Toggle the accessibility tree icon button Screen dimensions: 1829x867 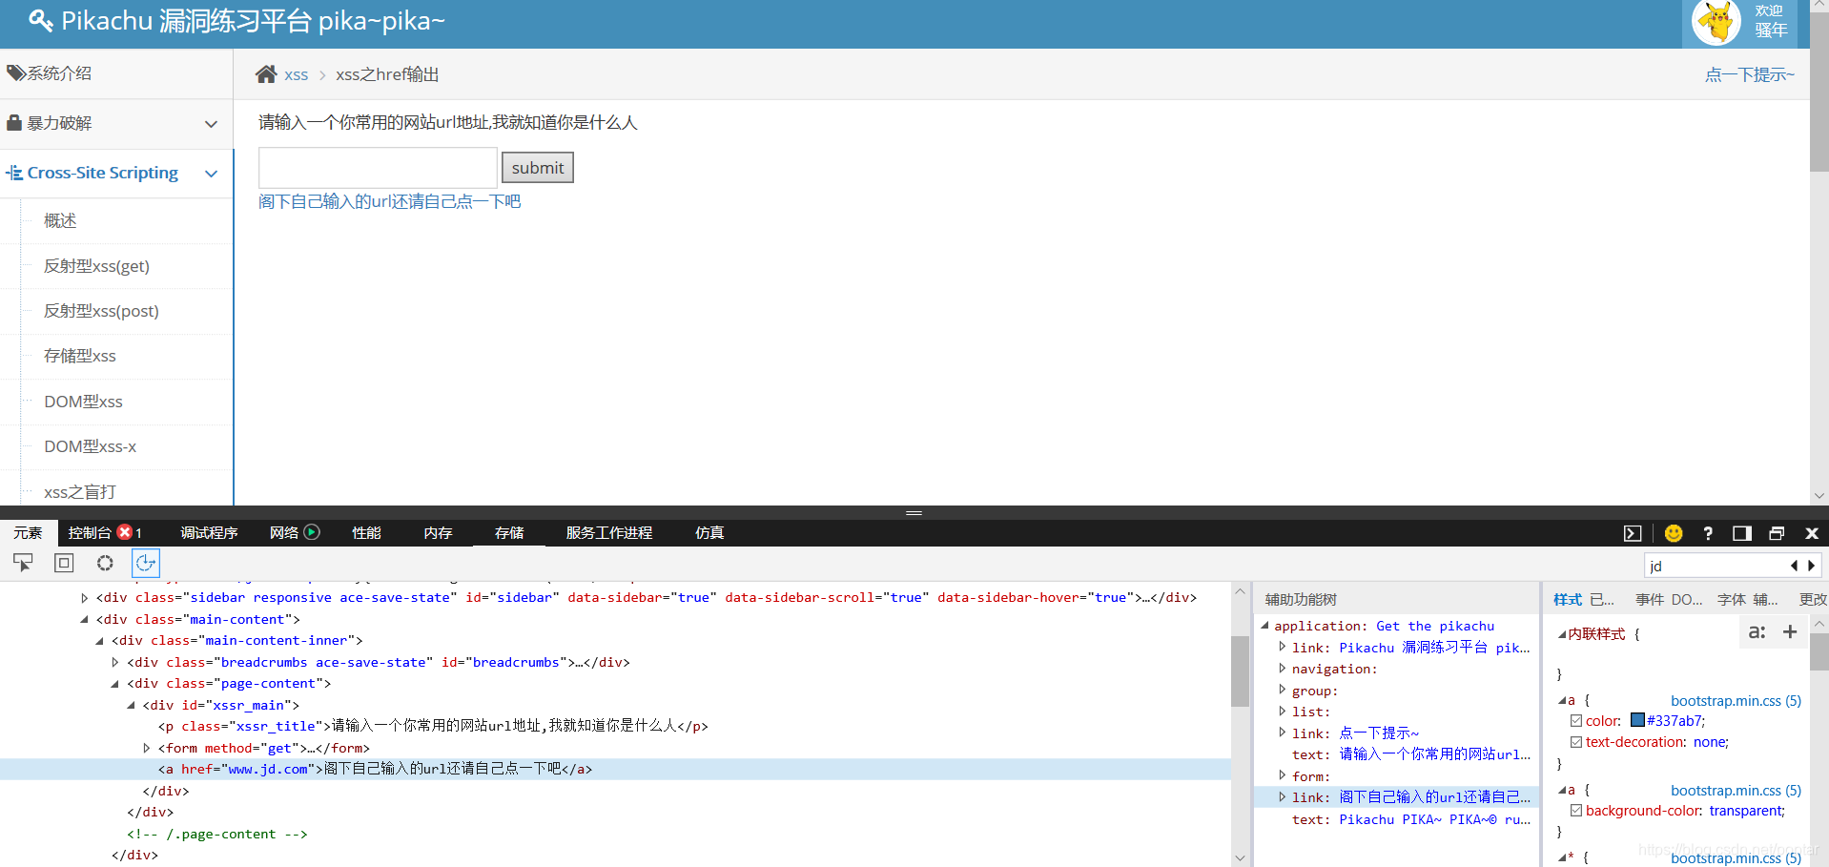pos(146,563)
